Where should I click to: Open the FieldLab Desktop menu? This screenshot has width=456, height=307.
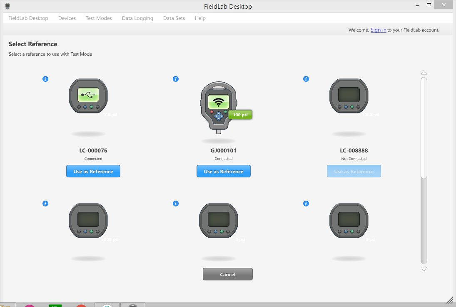click(x=28, y=18)
